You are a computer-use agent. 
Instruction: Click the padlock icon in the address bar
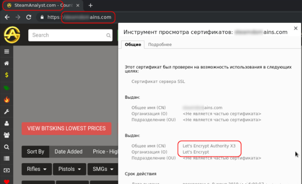coord(42,17)
